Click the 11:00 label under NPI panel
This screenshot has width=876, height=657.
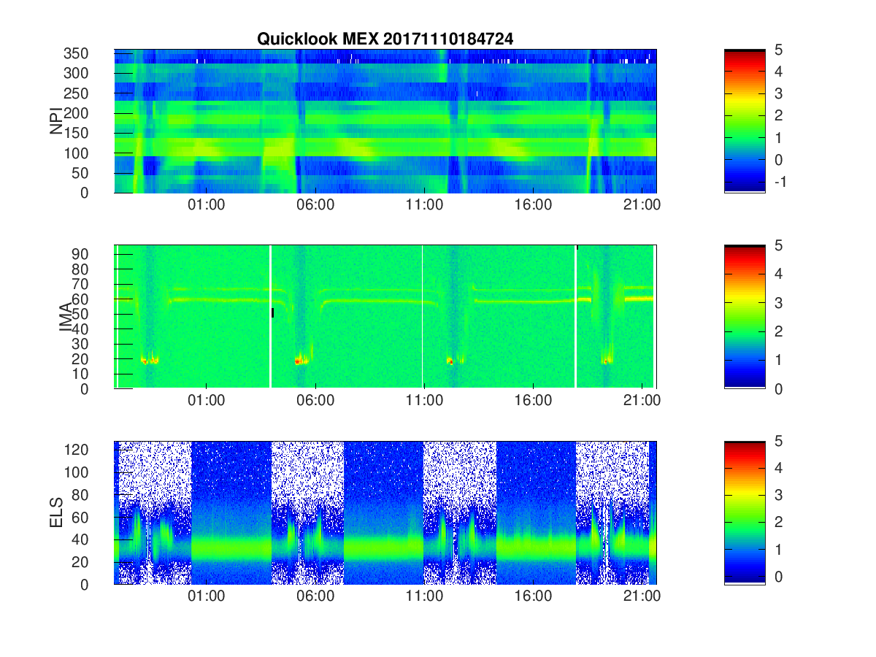pos(424,206)
